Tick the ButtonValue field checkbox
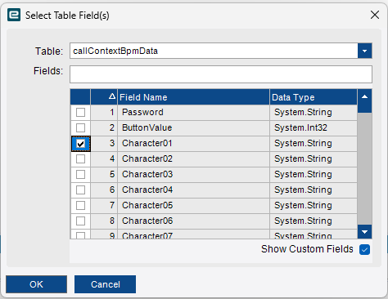The image size is (388, 299). pyautogui.click(x=80, y=127)
